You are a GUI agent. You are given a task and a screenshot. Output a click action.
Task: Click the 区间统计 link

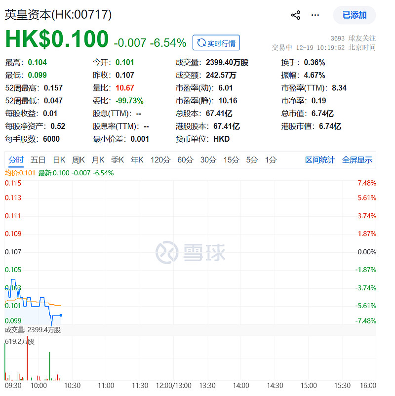point(320,160)
